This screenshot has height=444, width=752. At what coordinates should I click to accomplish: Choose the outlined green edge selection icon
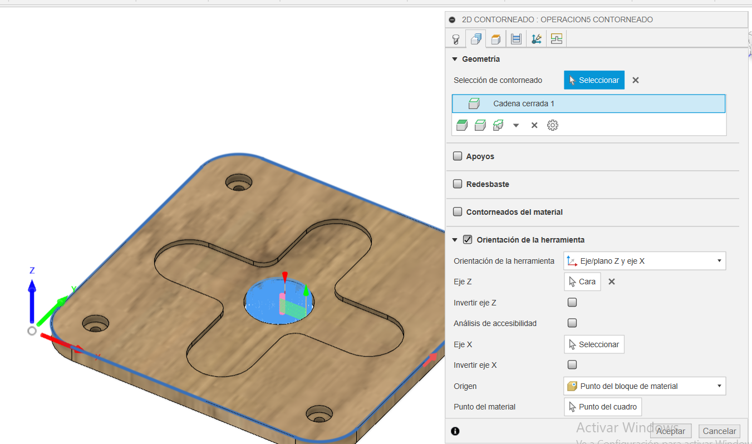(480, 125)
